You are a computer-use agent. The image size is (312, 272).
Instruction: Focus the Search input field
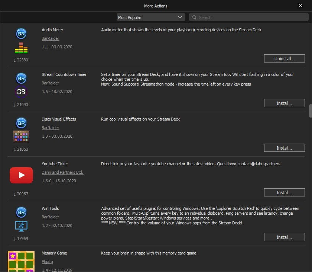coord(249,17)
